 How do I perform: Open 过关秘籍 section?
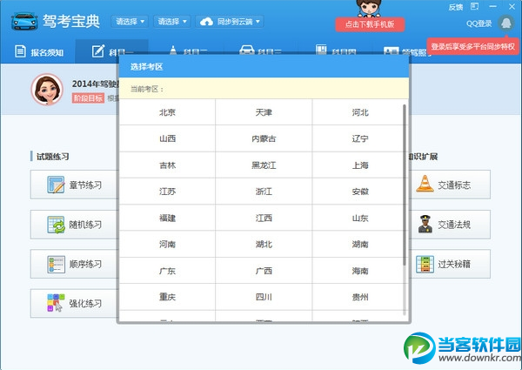click(x=451, y=264)
